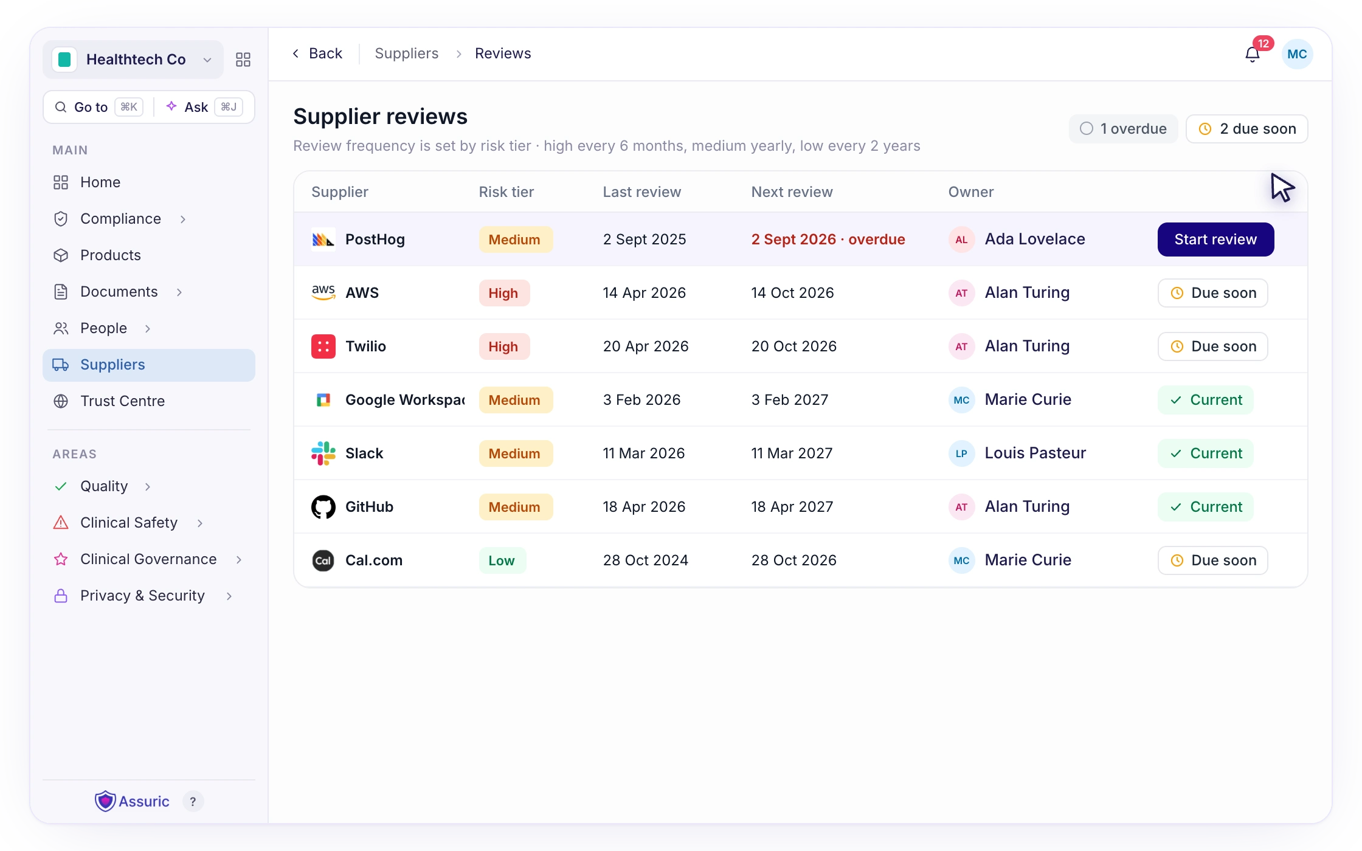Viewport: 1362px width, 851px height.
Task: Expand the Compliance submenu chevron
Action: coord(183,219)
